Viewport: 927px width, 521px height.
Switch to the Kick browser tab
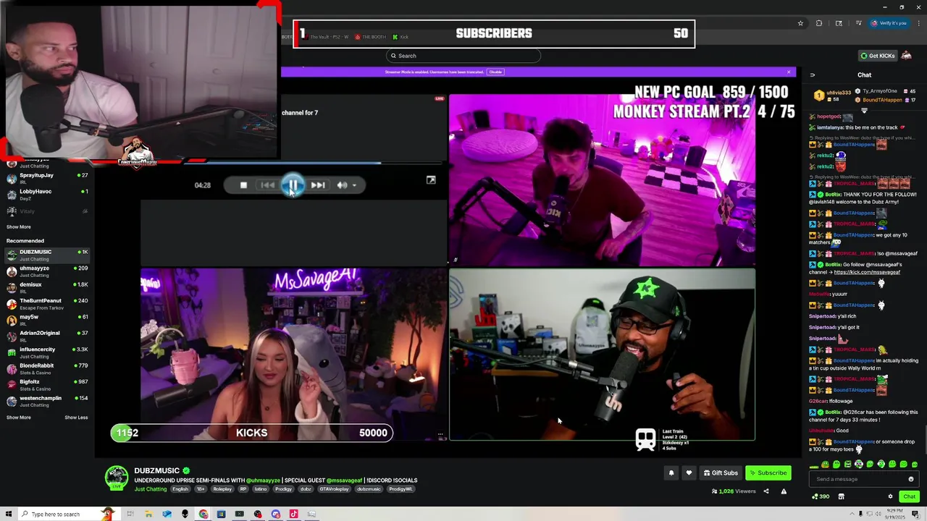click(401, 37)
